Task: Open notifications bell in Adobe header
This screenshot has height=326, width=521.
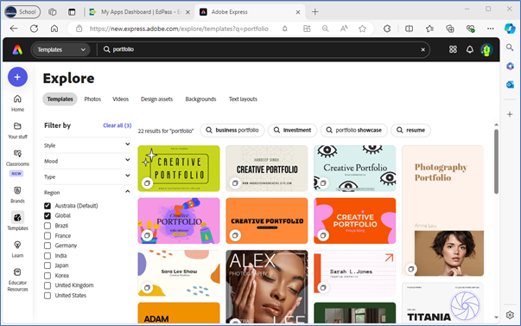Action: click(469, 49)
